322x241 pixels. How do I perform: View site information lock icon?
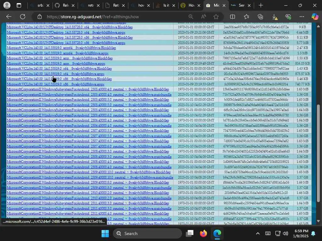pyautogui.click(x=40, y=17)
